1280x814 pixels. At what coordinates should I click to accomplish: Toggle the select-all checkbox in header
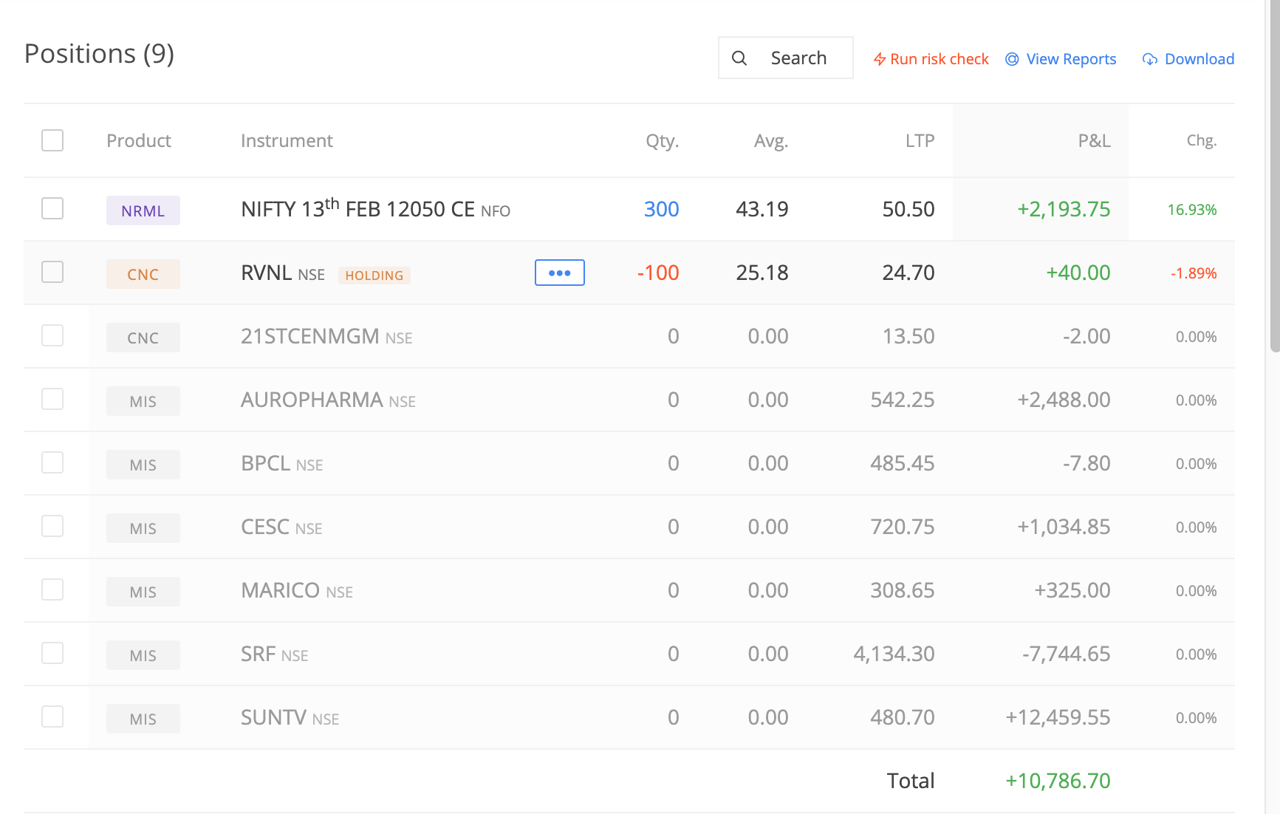(52, 140)
